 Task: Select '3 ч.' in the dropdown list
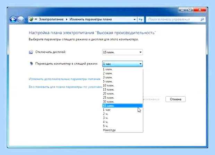click(122, 118)
